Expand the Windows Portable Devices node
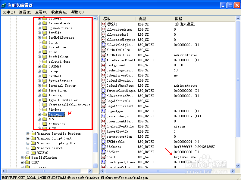Viewport: 241px width, 180px height. pyautogui.click(x=28, y=133)
